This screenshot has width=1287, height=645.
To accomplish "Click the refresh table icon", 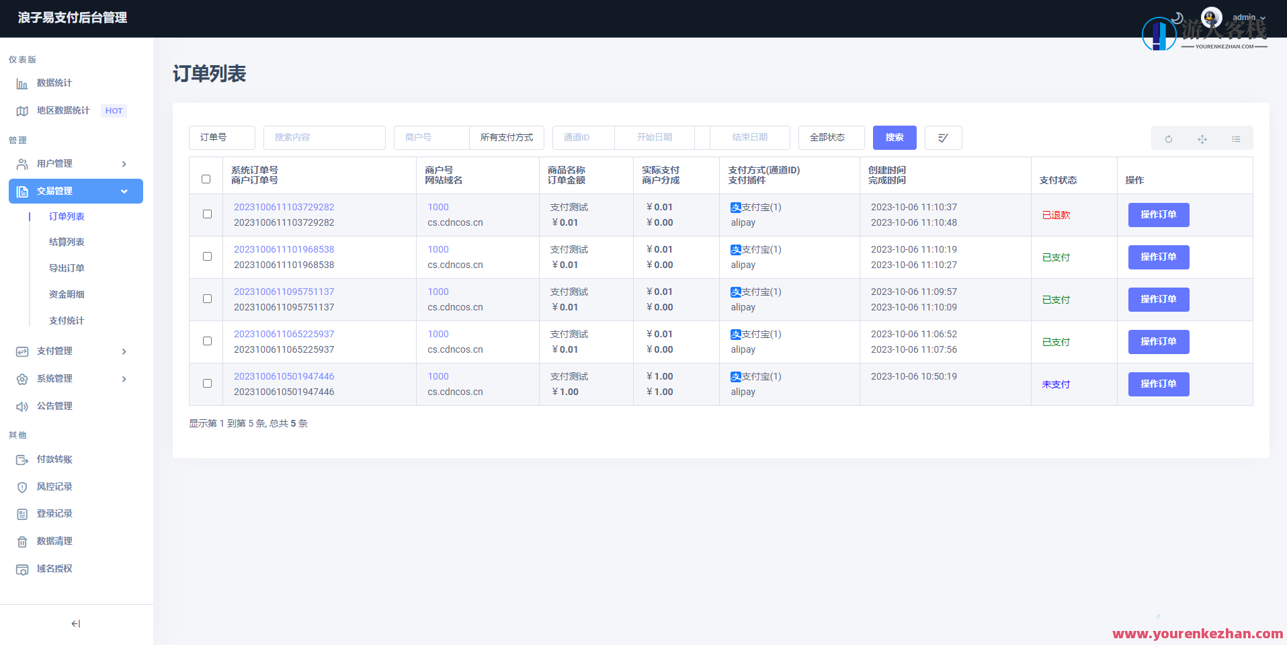I will pyautogui.click(x=1168, y=139).
